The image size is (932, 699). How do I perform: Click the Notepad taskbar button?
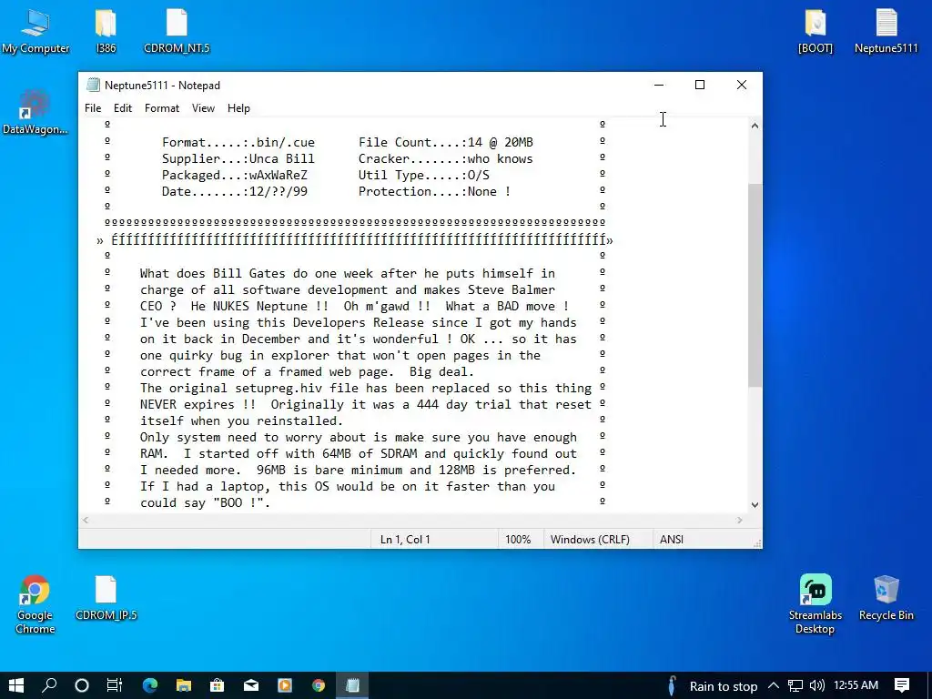(x=352, y=685)
